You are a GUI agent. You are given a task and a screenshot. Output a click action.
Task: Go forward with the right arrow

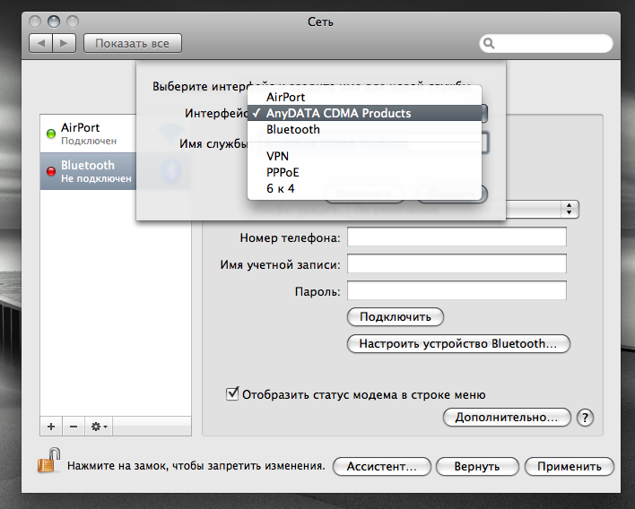click(x=64, y=43)
